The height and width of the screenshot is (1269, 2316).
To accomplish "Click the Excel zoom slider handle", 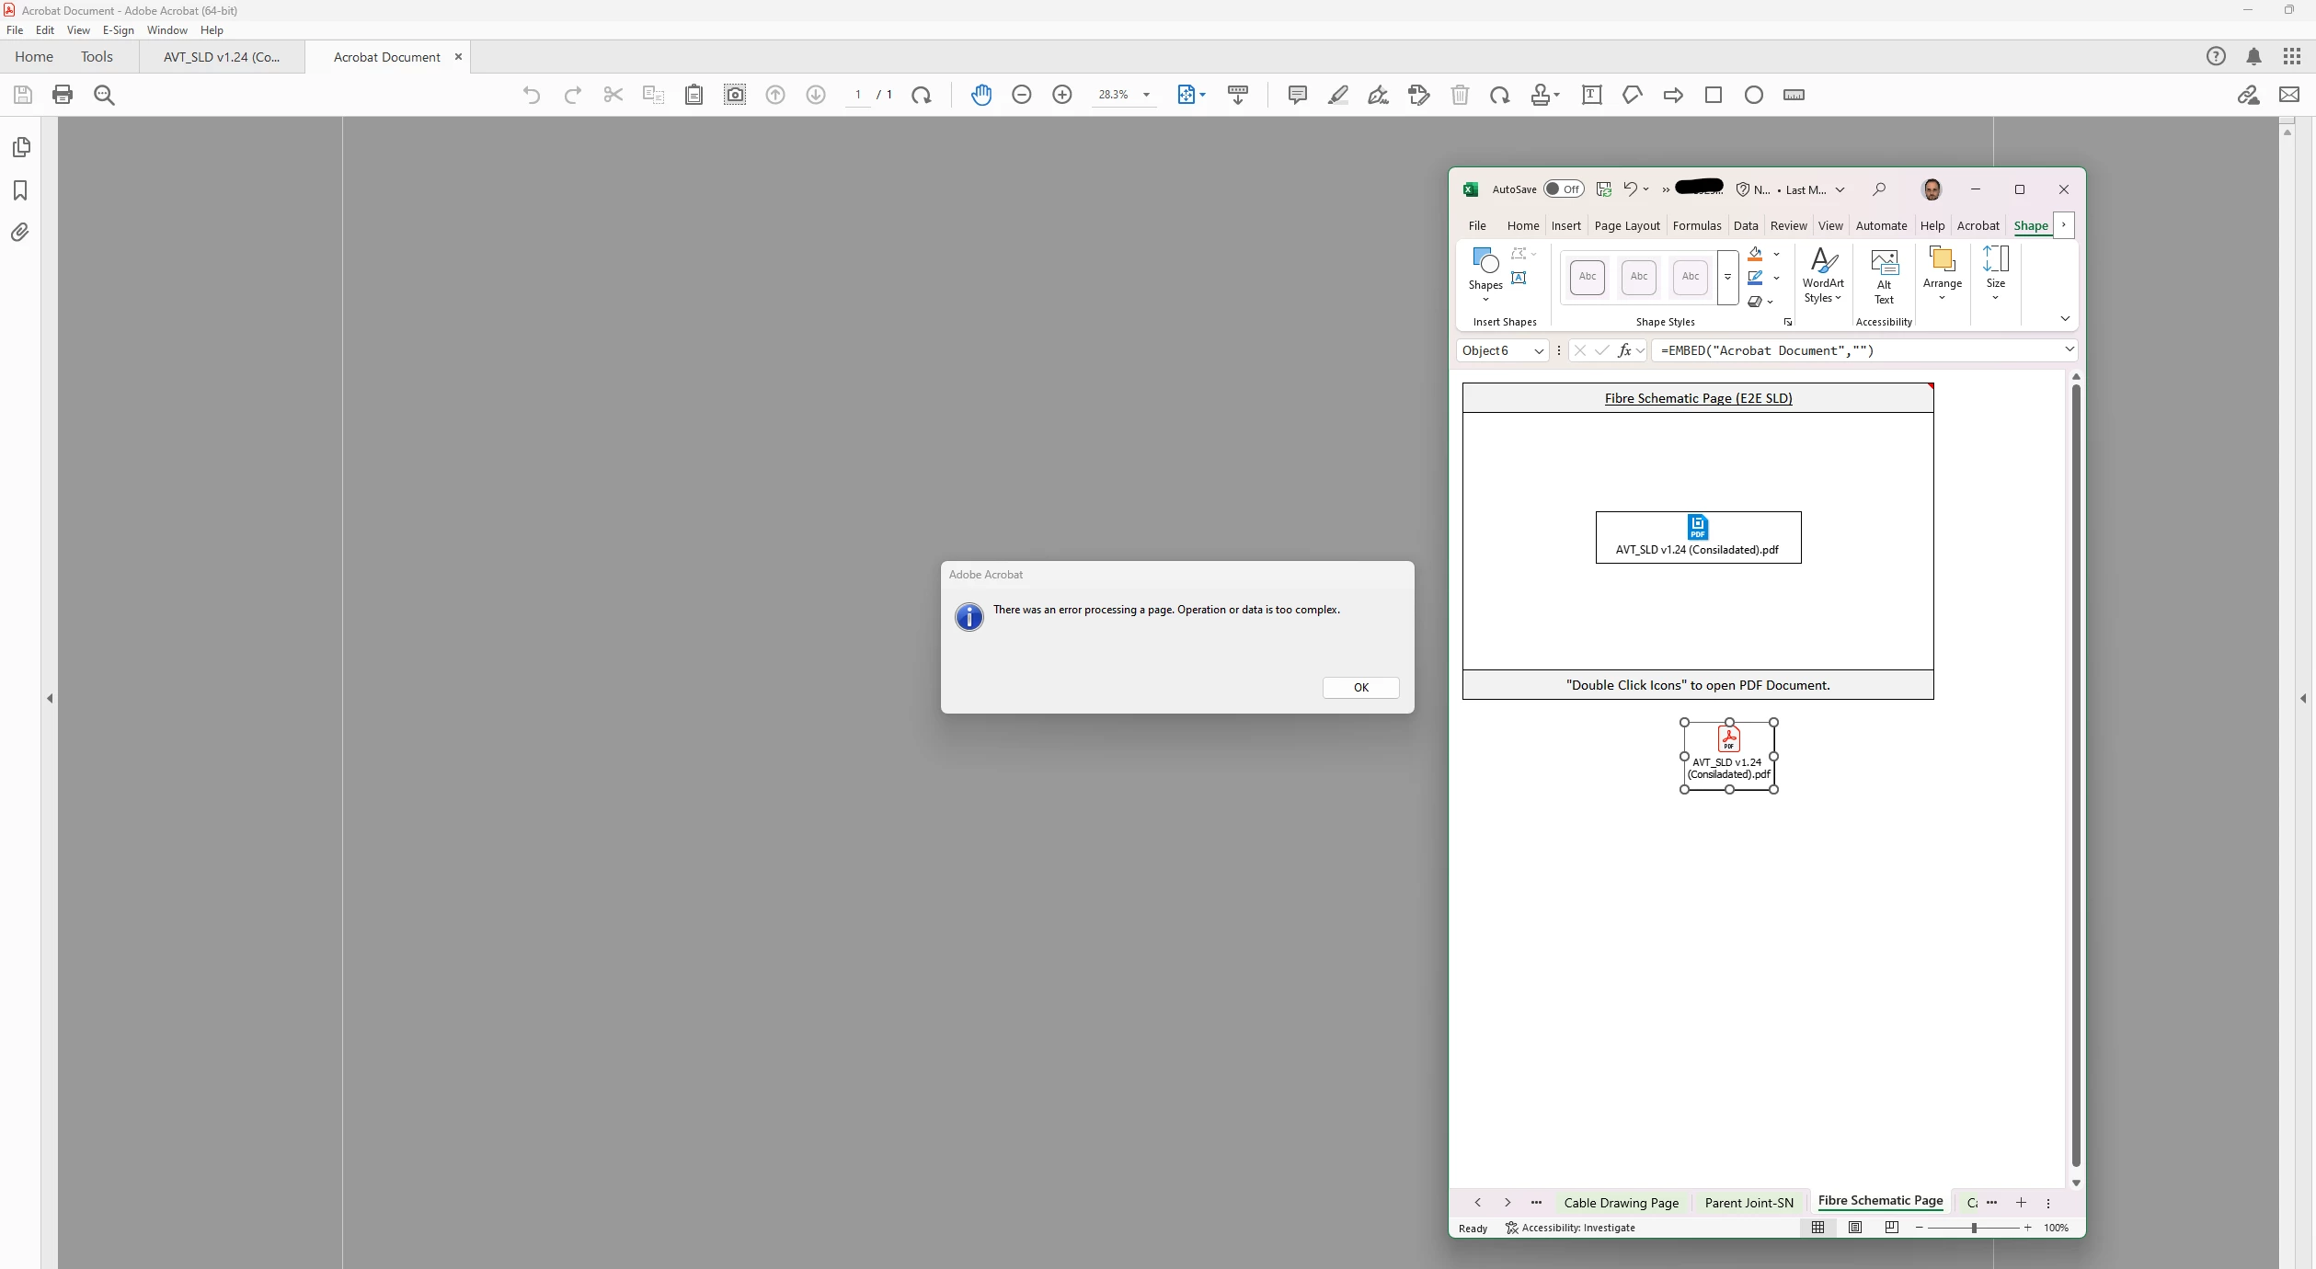I will pyautogui.click(x=1974, y=1228).
